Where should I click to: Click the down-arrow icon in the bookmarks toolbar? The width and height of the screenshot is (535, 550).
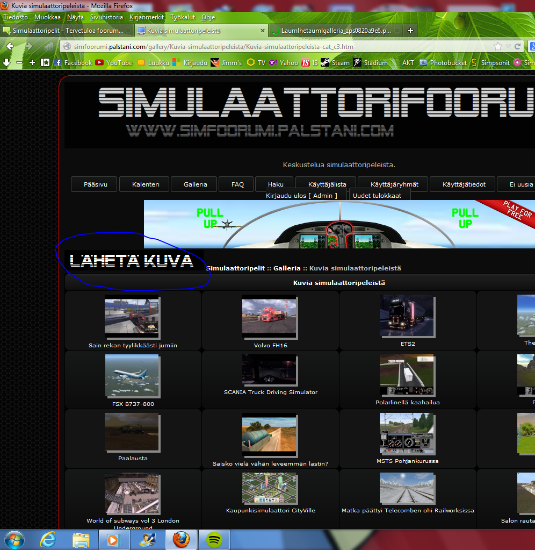pyautogui.click(x=6, y=62)
